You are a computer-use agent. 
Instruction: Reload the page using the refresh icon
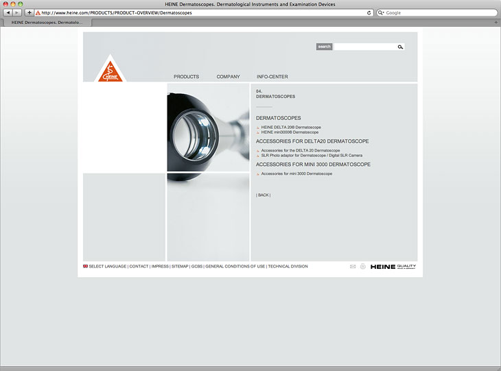point(369,13)
